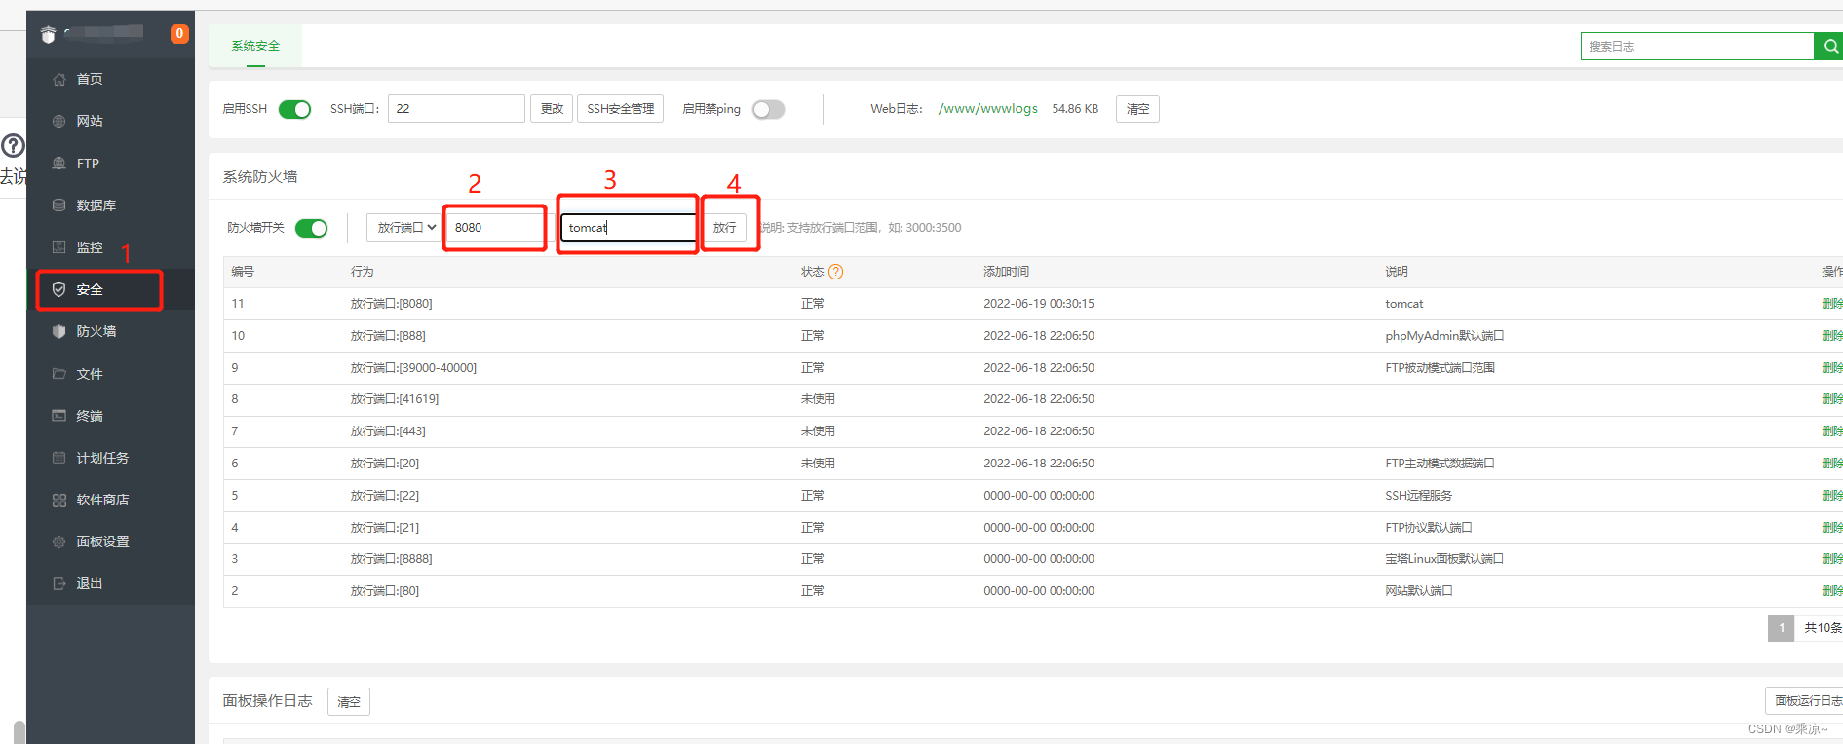Click 清空 next to Web log size
This screenshot has width=1843, height=744.
pos(1137,109)
